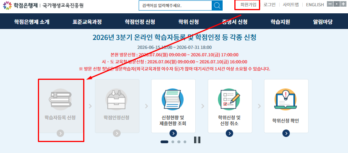Click the 학위신청 확인 laptop bulb icon
The height and width of the screenshot is (153, 348).
286,99
